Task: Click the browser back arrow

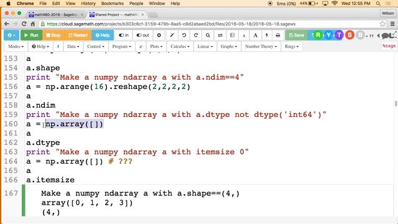Action: [x=7, y=24]
